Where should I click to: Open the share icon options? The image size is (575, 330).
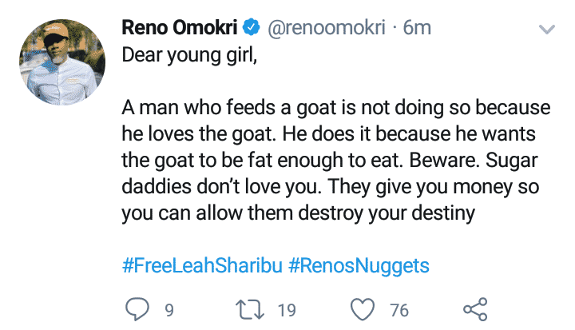point(474,308)
